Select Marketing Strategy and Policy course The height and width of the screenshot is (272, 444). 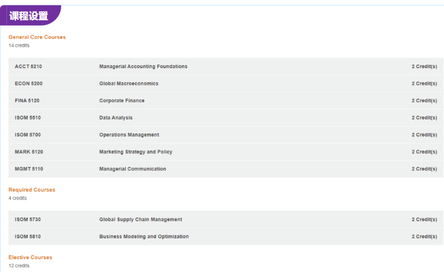[135, 152]
